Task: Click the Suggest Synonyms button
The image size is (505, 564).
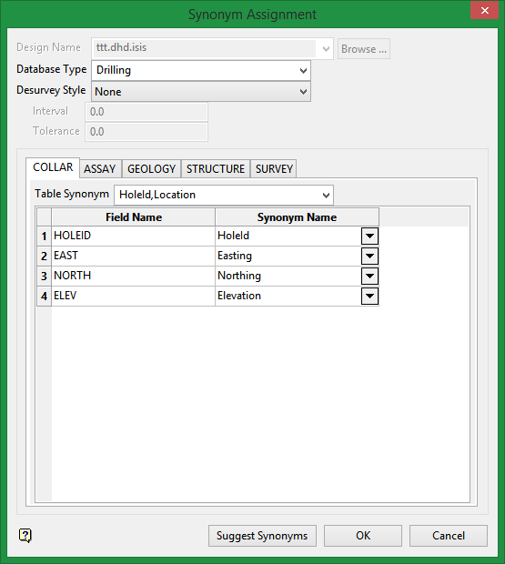Action: click(x=262, y=536)
